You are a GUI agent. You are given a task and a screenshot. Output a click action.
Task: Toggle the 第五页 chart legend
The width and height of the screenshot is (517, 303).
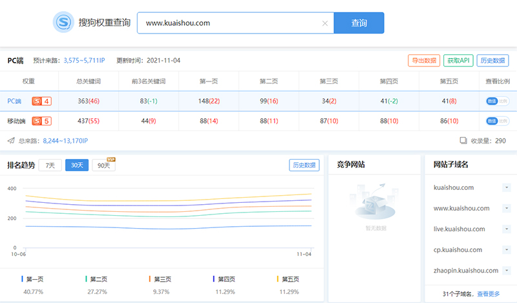click(288, 279)
